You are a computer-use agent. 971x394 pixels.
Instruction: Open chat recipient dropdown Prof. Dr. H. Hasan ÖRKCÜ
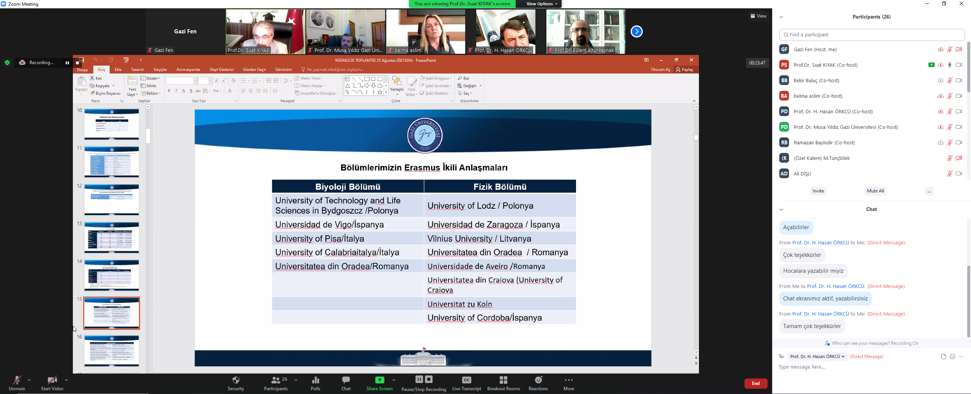pyautogui.click(x=817, y=356)
